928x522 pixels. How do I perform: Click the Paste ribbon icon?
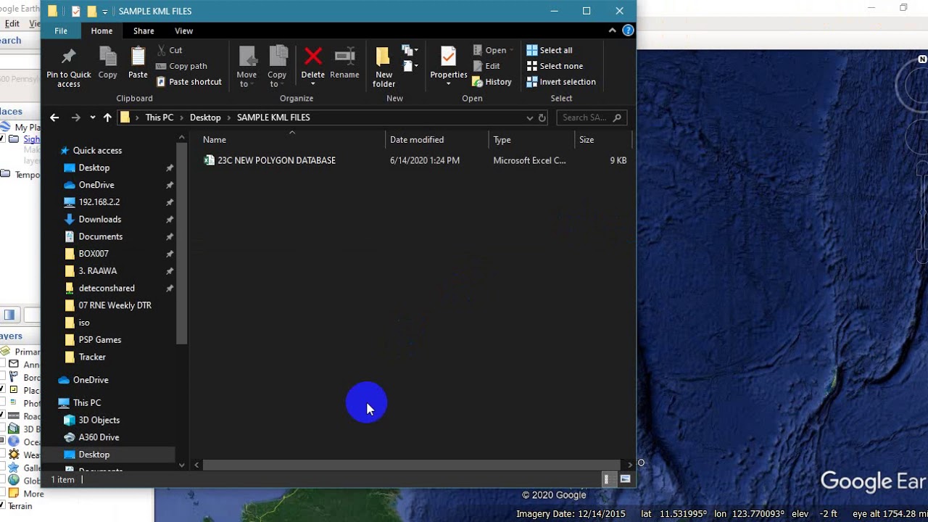[x=138, y=57]
